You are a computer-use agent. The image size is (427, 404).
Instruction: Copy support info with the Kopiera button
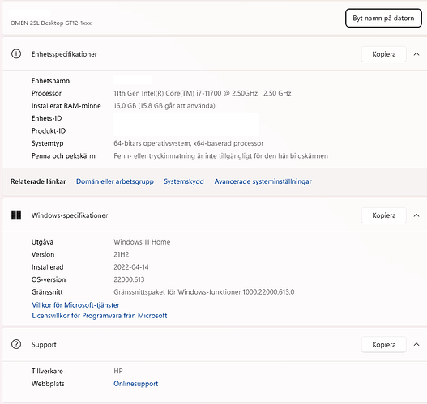coord(384,345)
